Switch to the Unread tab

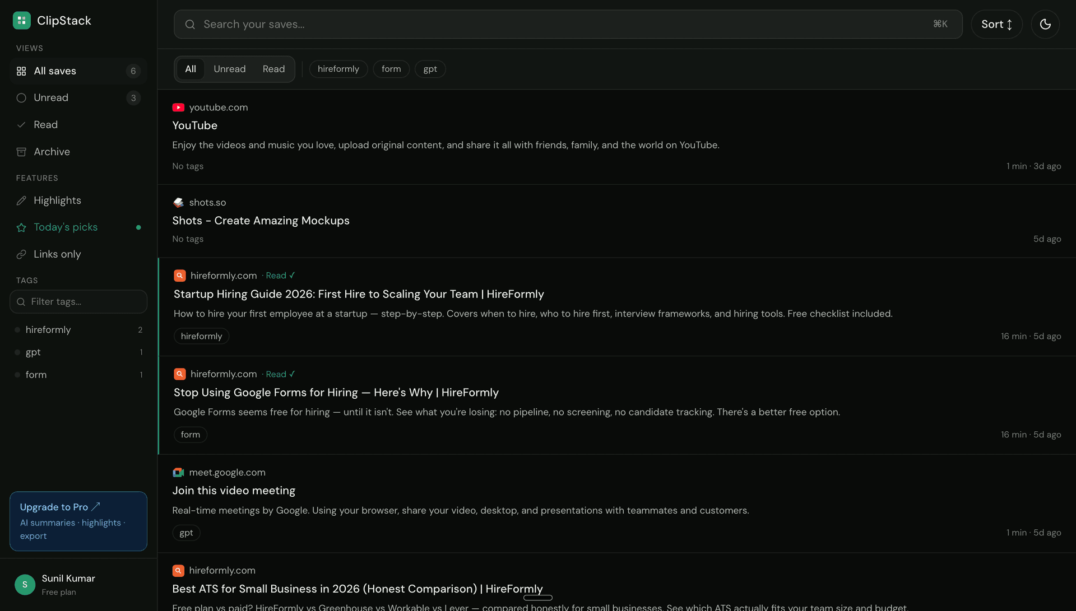pyautogui.click(x=229, y=68)
